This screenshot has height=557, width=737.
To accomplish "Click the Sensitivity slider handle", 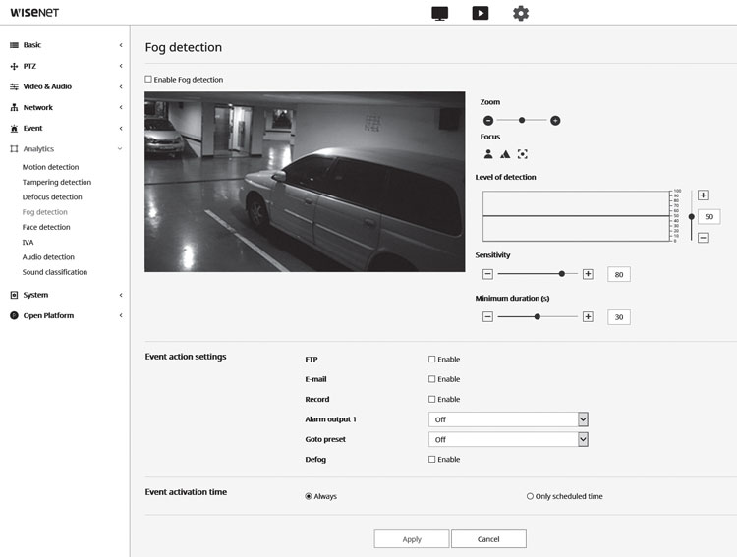I will coord(562,273).
